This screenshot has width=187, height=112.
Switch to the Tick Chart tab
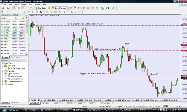(14, 57)
